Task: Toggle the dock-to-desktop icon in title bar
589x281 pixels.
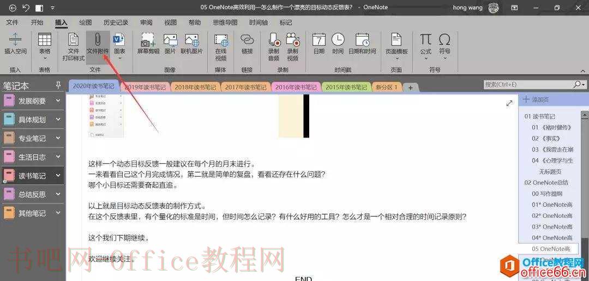Action: click(x=39, y=8)
